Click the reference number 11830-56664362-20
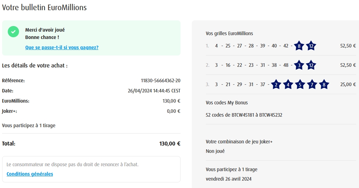The image size is (359, 188). click(160, 80)
